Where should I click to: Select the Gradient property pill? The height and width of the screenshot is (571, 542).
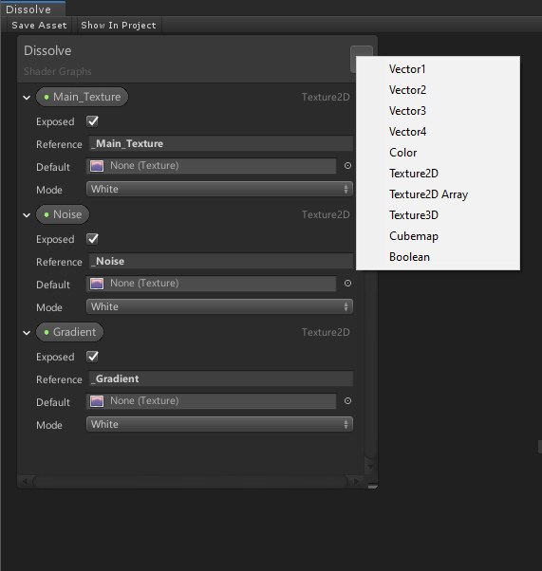click(69, 332)
